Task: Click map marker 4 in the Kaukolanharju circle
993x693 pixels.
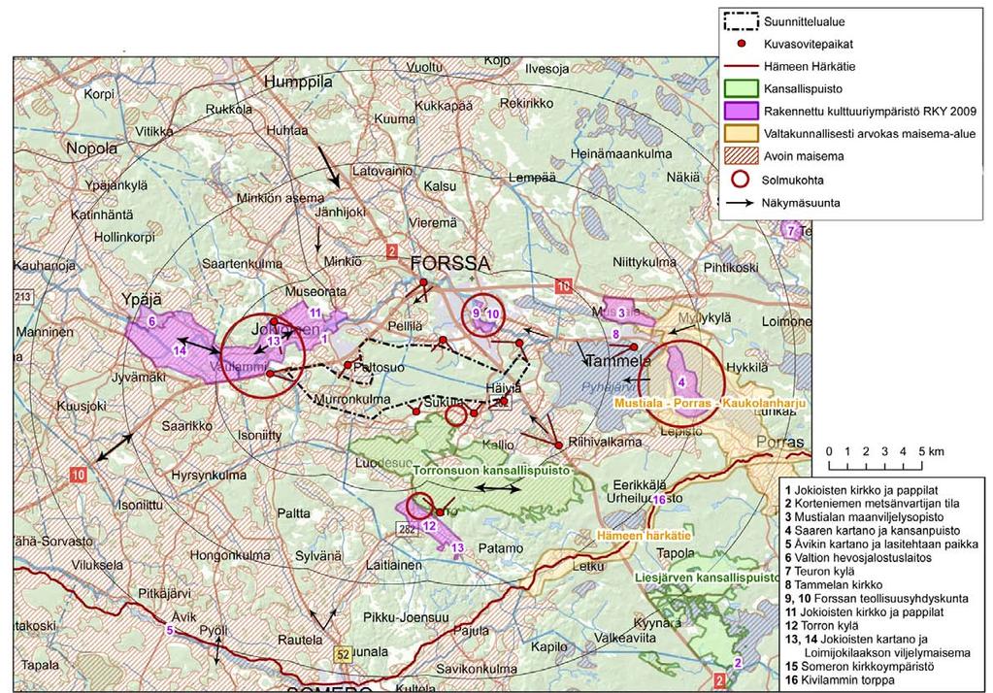Action: [681, 382]
